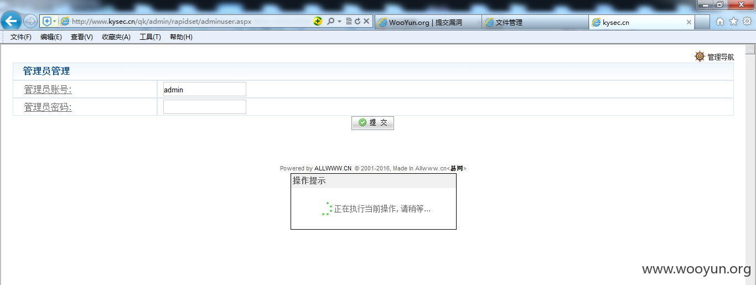756x285 pixels.
Task: Open the Tools gear icon
Action: coord(747,21)
